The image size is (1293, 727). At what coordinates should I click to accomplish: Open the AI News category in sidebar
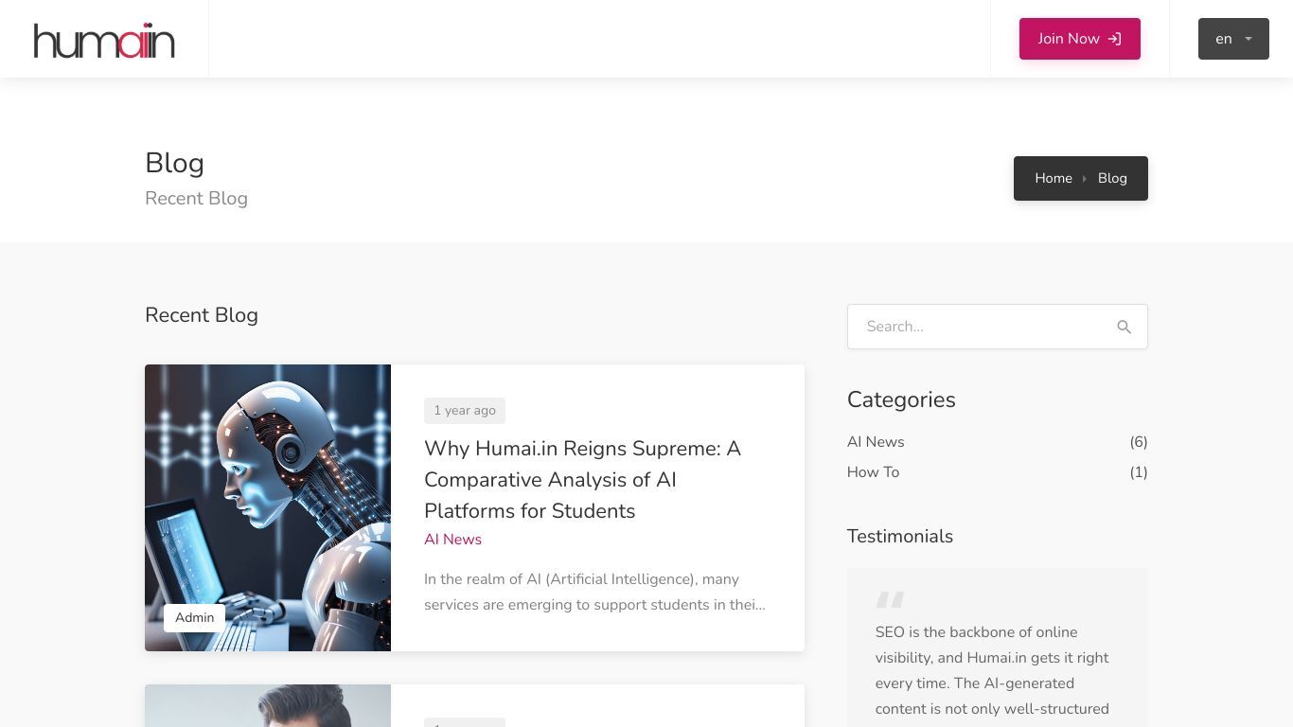tap(876, 442)
